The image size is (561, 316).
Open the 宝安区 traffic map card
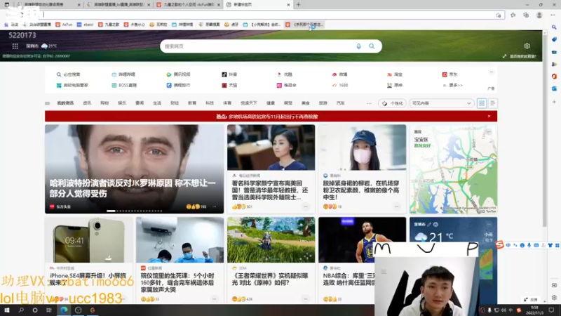coord(453,169)
